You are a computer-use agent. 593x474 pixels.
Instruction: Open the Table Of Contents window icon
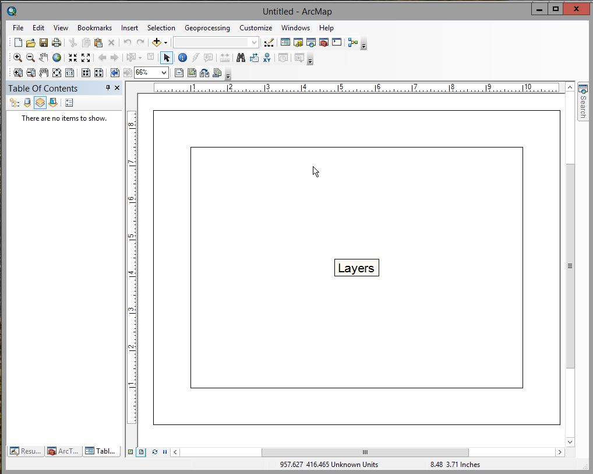(285, 43)
